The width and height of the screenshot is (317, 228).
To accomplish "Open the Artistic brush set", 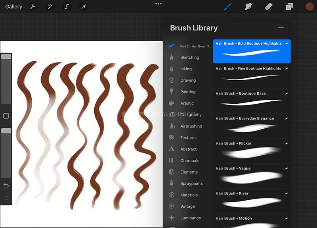I will 190,103.
